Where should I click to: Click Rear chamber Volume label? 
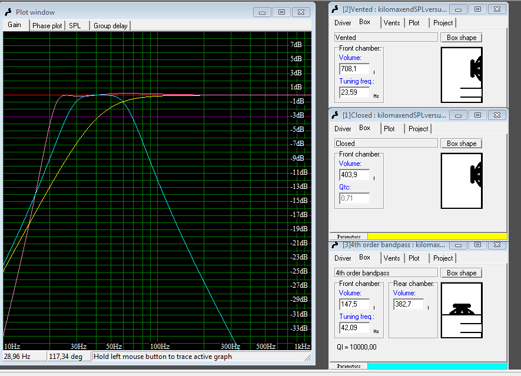(x=404, y=293)
